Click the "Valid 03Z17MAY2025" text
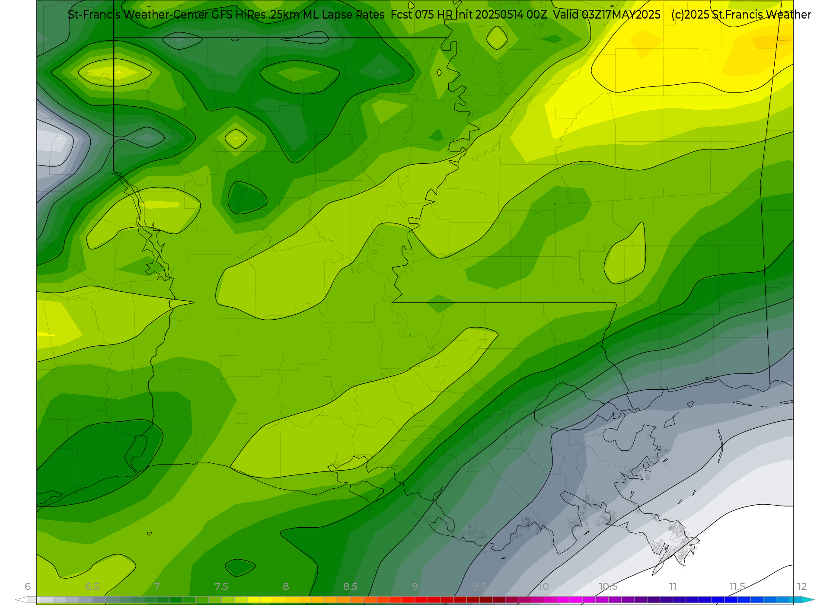The width and height of the screenshot is (830, 605). pos(607,15)
